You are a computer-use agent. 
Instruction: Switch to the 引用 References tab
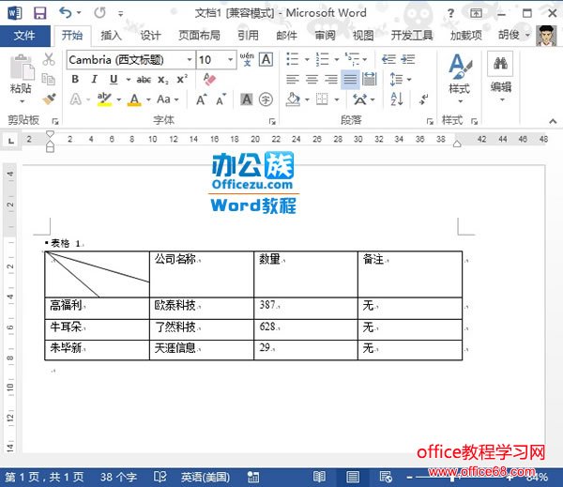(x=248, y=36)
